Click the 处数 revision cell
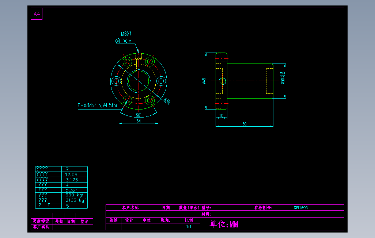The height and width of the screenshot is (238, 375). point(59,221)
